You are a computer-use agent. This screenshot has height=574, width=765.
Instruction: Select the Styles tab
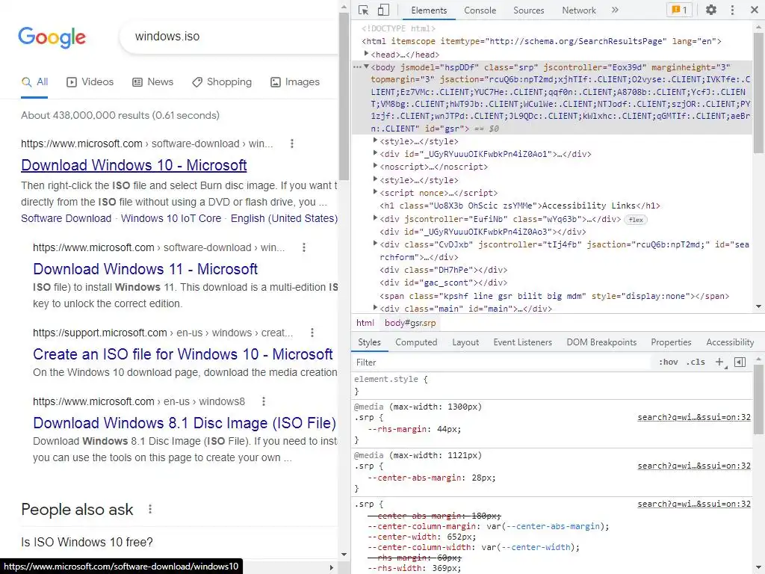click(369, 342)
